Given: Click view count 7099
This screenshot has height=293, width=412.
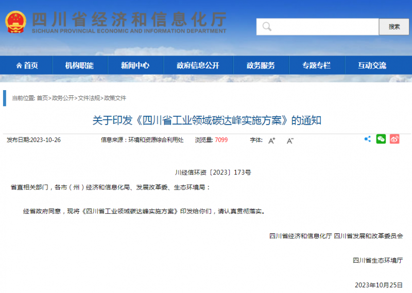Looking at the screenshot, I should click(x=221, y=140).
